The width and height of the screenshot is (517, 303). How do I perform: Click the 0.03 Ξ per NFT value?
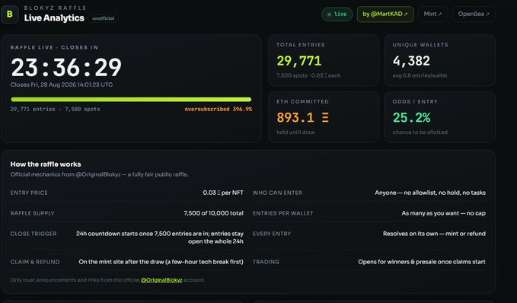pyautogui.click(x=223, y=193)
